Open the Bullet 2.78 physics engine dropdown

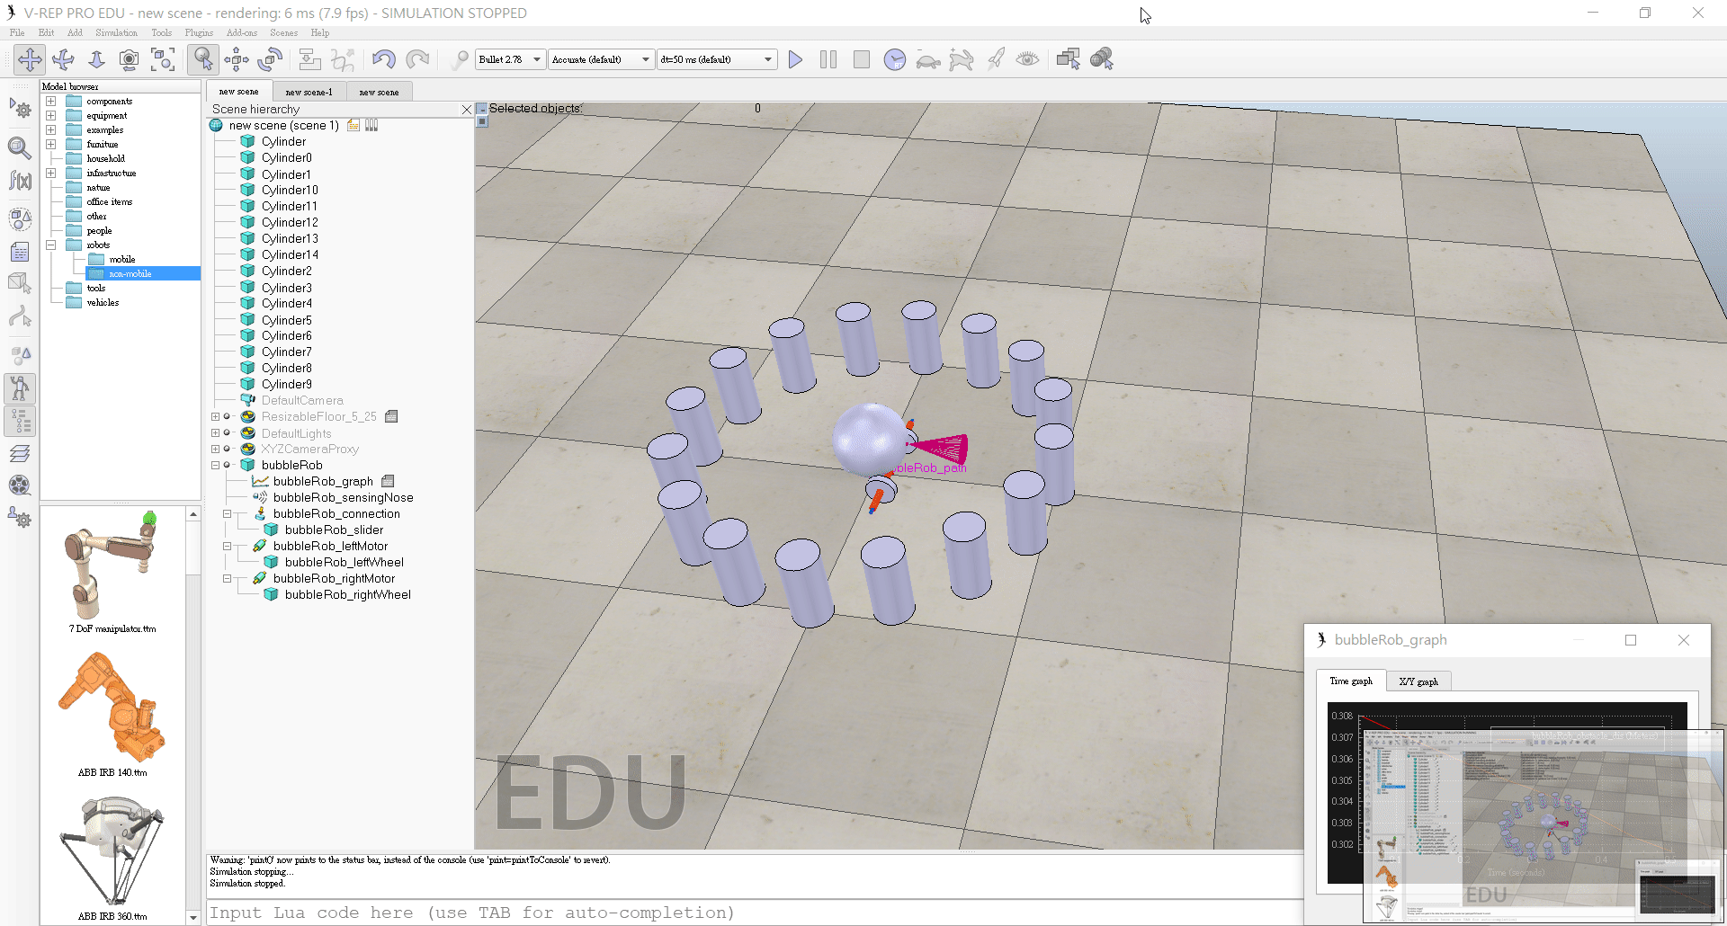[510, 59]
